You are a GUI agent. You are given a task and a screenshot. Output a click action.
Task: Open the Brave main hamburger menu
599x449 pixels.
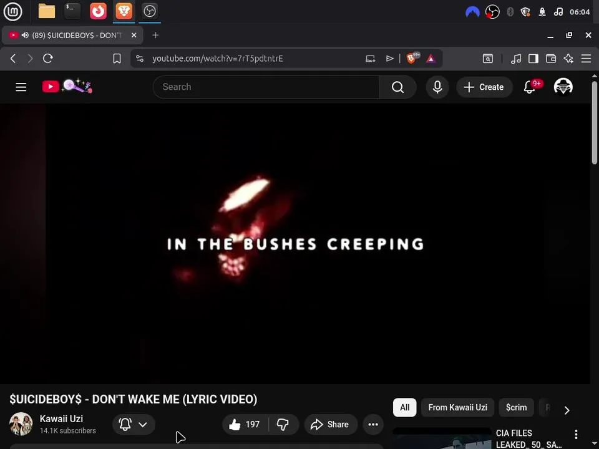coord(586,59)
